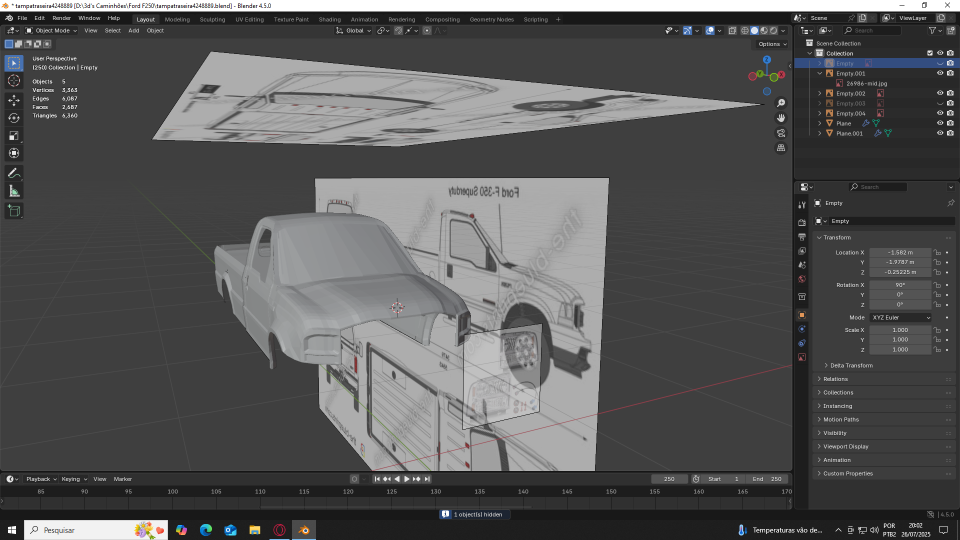Choose the Add Cube tool
Screen dimensions: 960x540
(x=14, y=211)
